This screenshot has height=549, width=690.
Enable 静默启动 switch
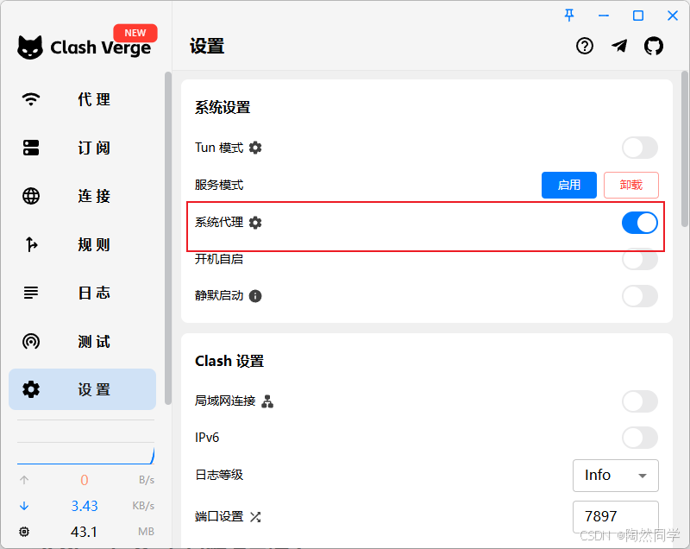click(x=640, y=296)
